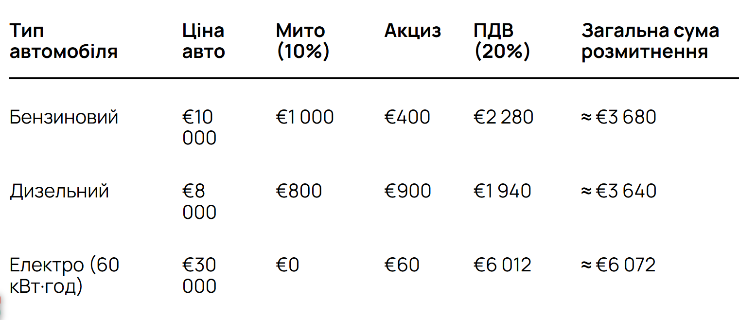The height and width of the screenshot is (320, 739).
Task: Select the "Бензиновий" row label
Action: 64,117
